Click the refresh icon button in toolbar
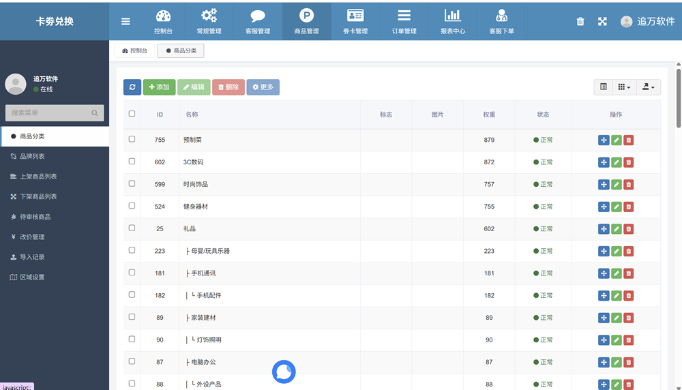Screen dimensions: 682x390 point(132,87)
